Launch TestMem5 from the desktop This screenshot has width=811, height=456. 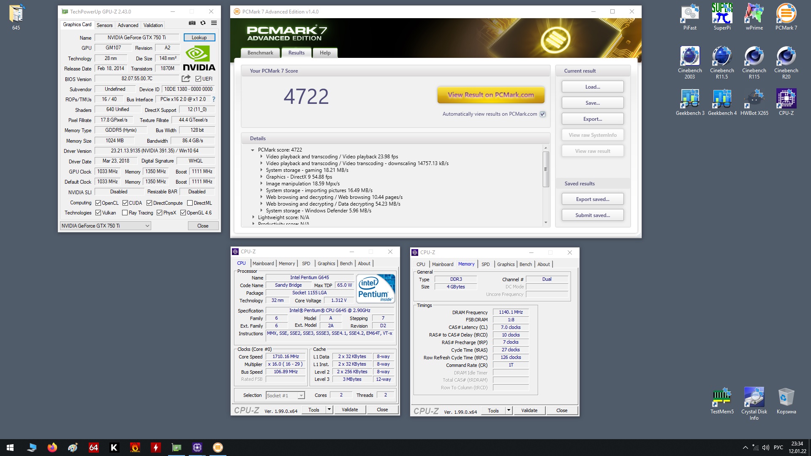tap(722, 400)
